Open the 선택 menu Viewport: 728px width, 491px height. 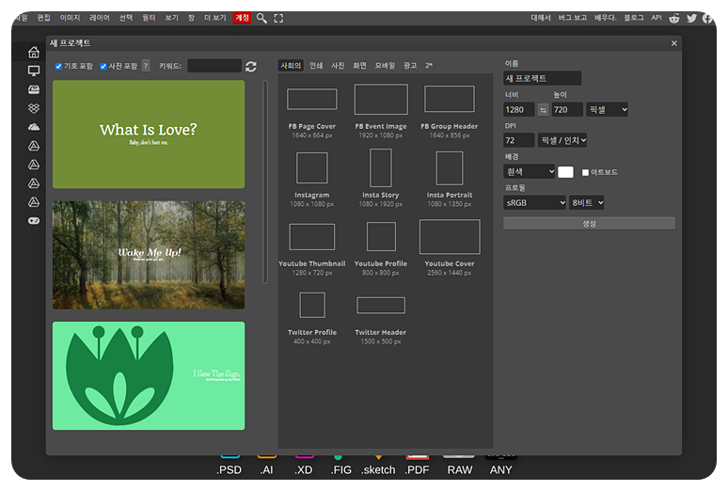pyautogui.click(x=126, y=18)
